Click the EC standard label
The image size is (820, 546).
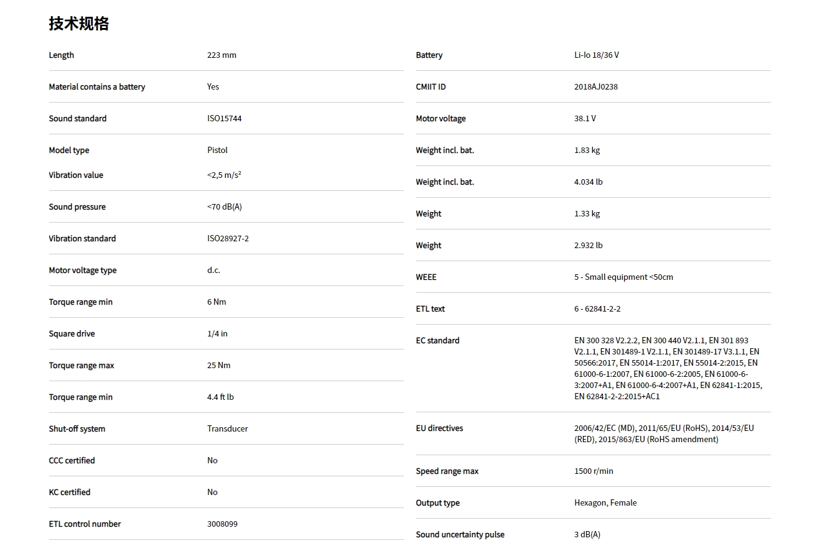coord(438,341)
